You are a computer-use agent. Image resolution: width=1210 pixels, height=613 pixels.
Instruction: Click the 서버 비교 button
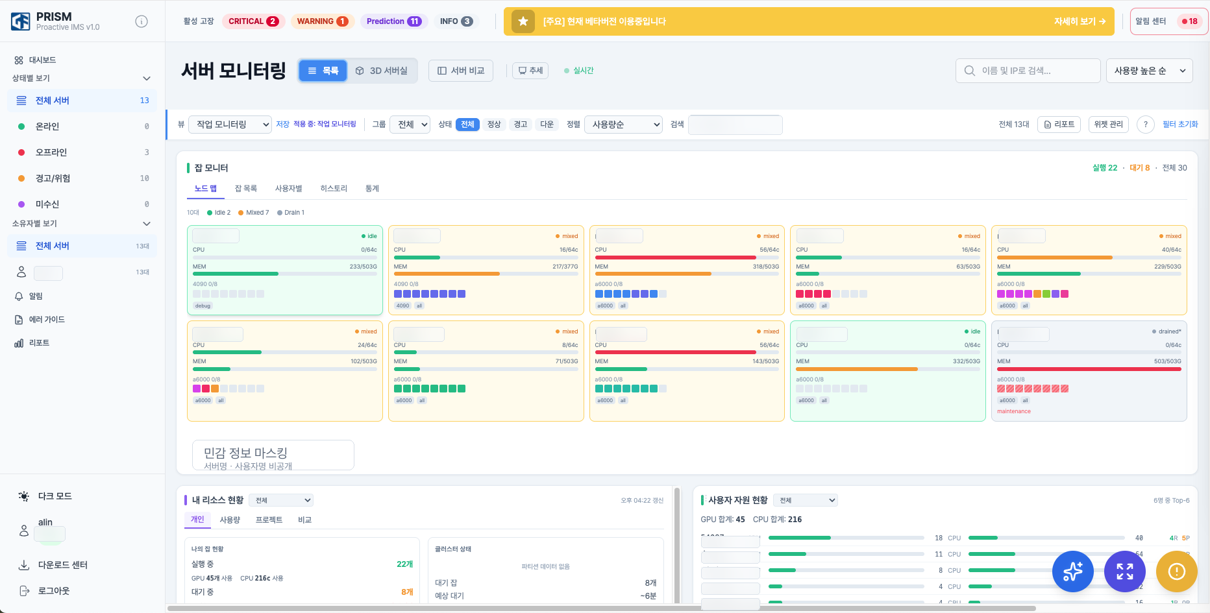[461, 71]
